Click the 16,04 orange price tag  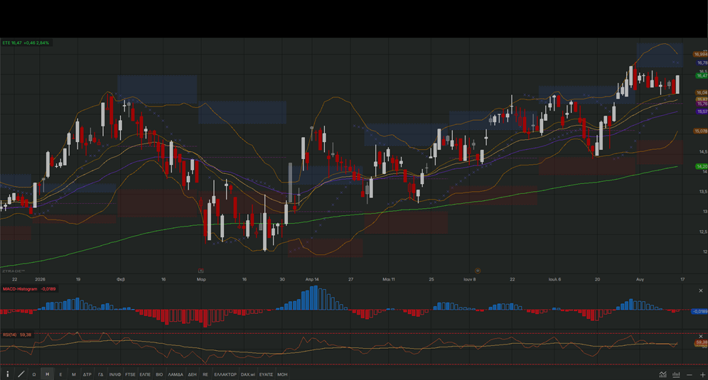(702, 92)
